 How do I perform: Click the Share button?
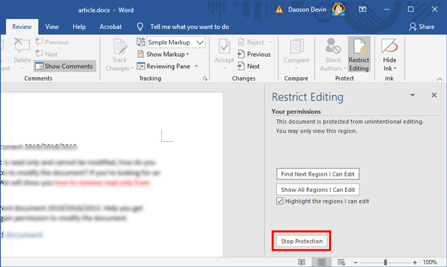click(422, 27)
